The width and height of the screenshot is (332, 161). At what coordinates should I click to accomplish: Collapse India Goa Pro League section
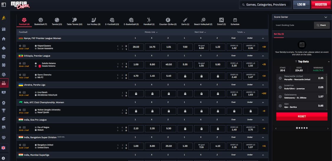[x=263, y=120]
